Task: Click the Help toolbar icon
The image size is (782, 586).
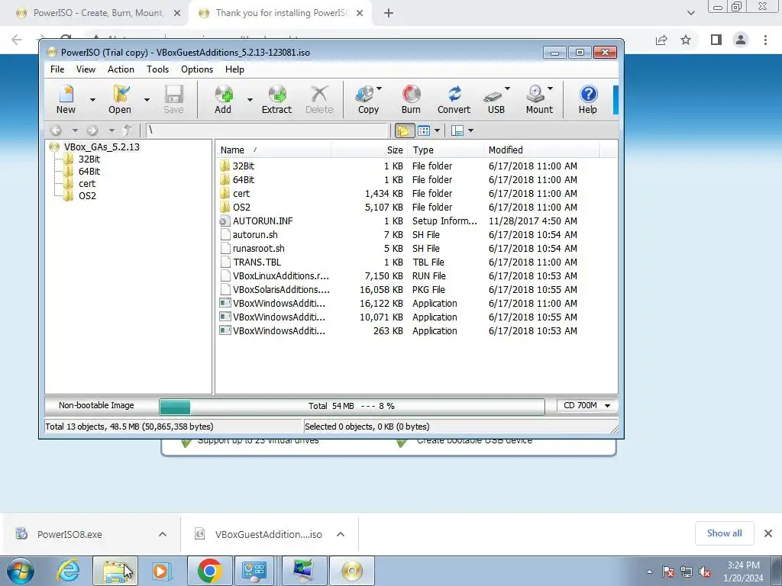Action: click(x=588, y=99)
